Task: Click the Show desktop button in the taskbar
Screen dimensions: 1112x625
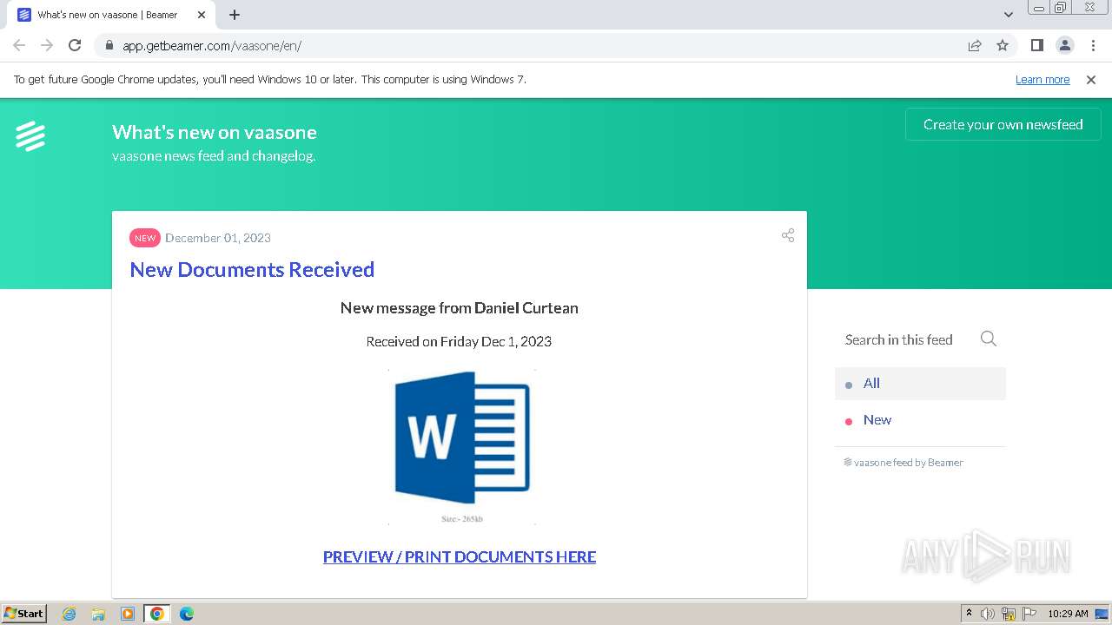Action: click(1102, 614)
